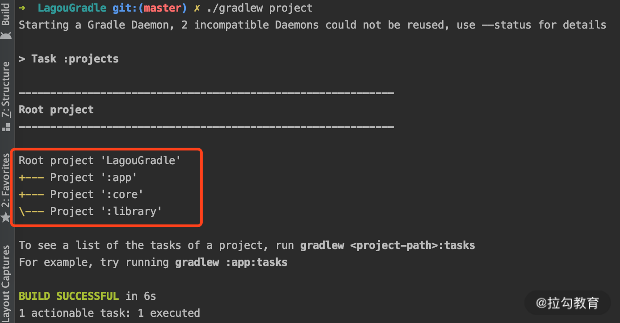Open the Favorites tool window tab
The width and height of the screenshot is (620, 323).
pyautogui.click(x=6, y=181)
